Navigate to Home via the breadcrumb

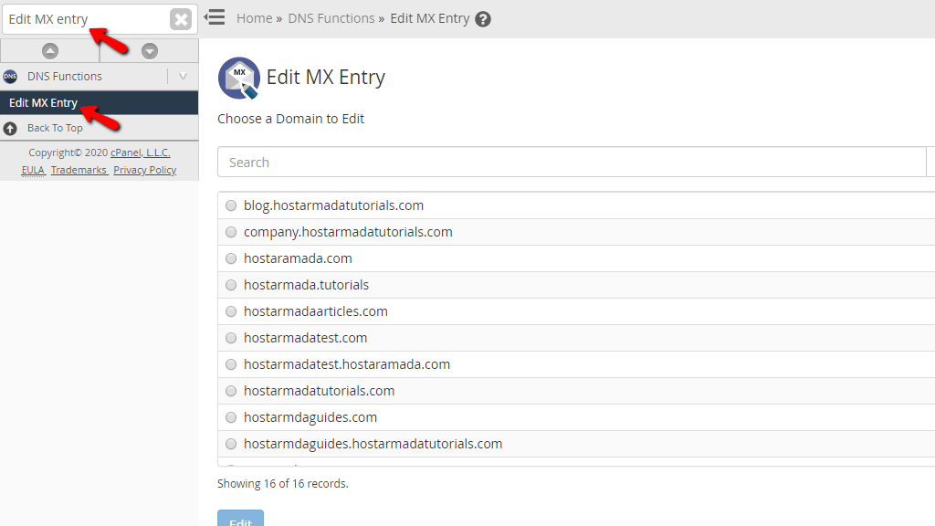(254, 17)
